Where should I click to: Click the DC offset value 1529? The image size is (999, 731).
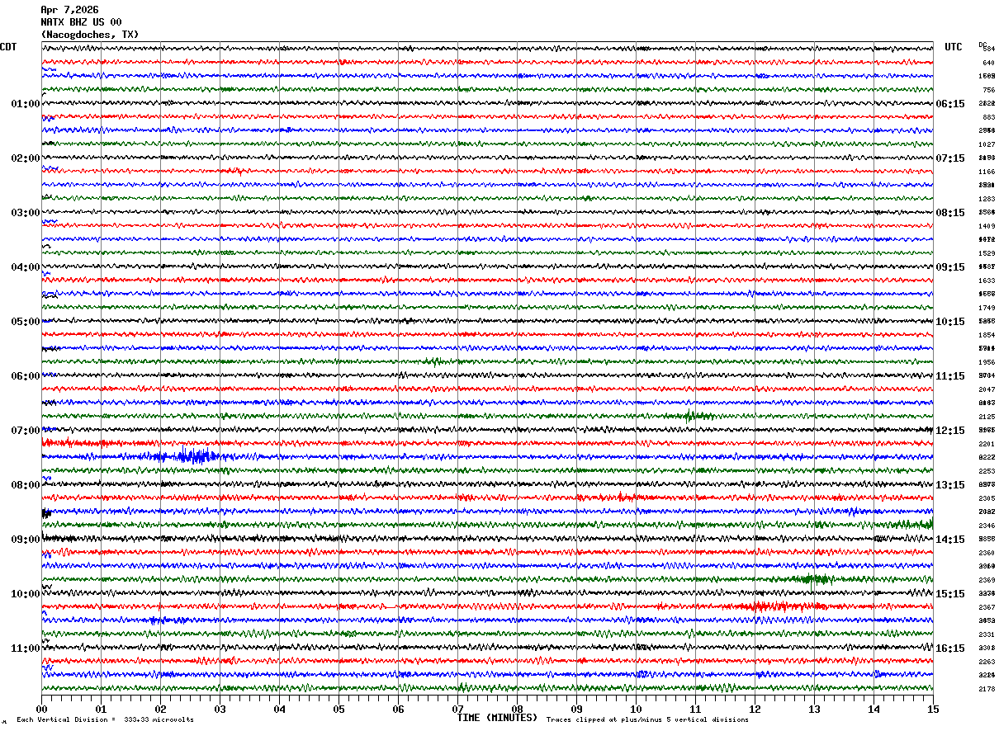tap(987, 253)
